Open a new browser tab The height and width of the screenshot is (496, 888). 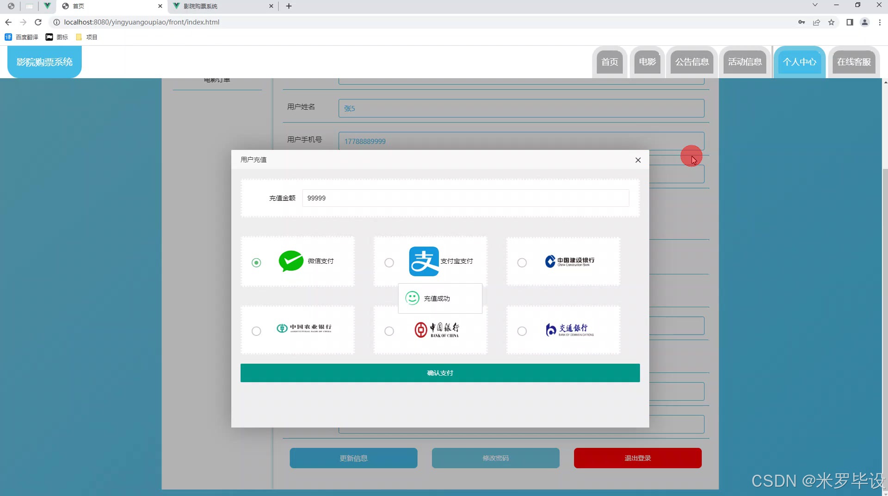pyautogui.click(x=289, y=6)
